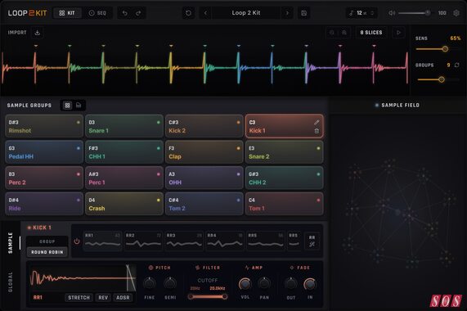The height and width of the screenshot is (311, 467).
Task: Click the STRETCH button
Action: [x=79, y=298]
